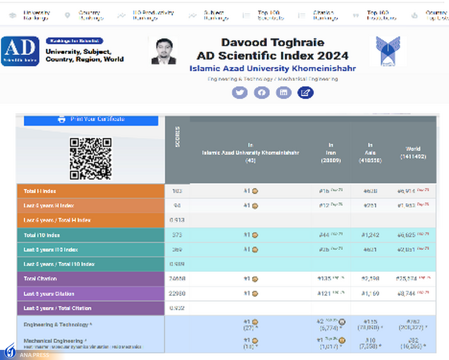Image resolution: width=449 pixels, height=360 pixels.
Task: Click the Scores column header
Action: pos(177,136)
